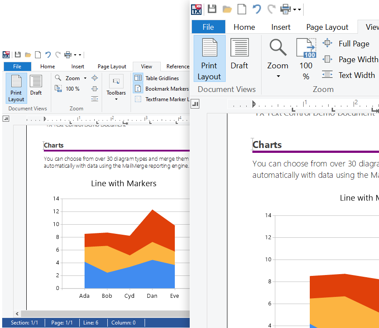Expand Zoom dropdown in the larger right window
Image resolution: width=379 pixels, height=328 pixels.
tap(278, 77)
